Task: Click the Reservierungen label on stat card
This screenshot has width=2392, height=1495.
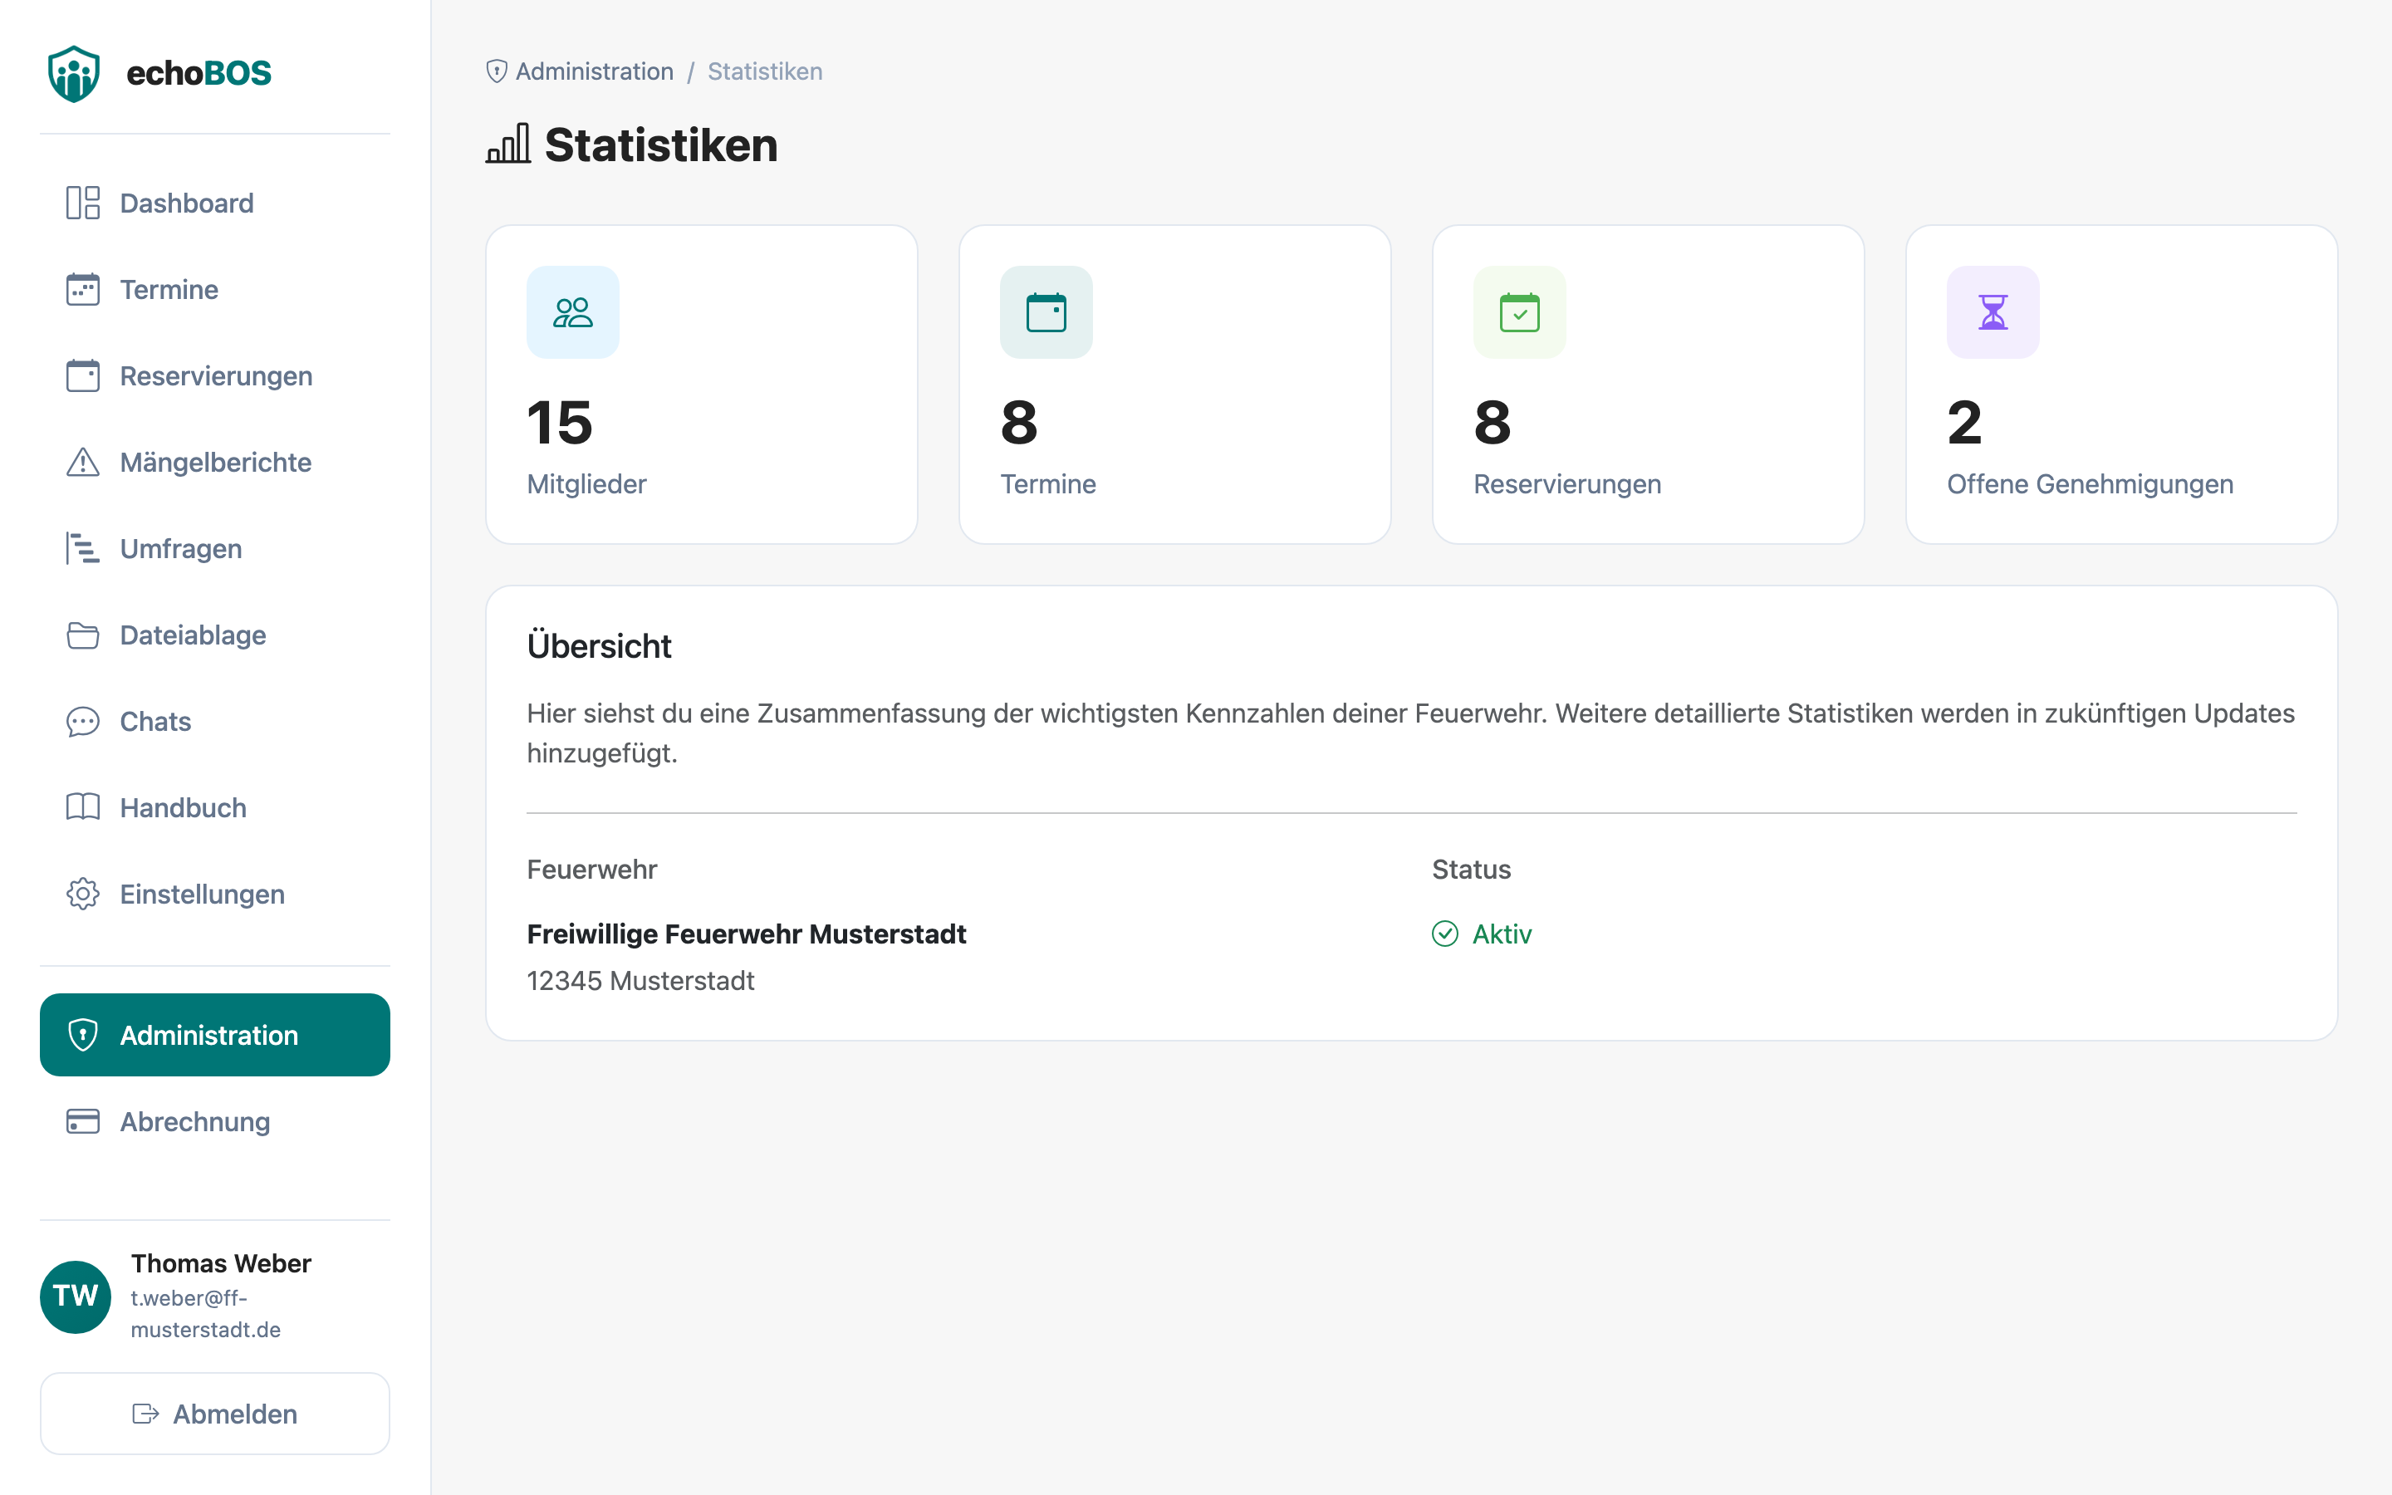Action: [x=1566, y=483]
